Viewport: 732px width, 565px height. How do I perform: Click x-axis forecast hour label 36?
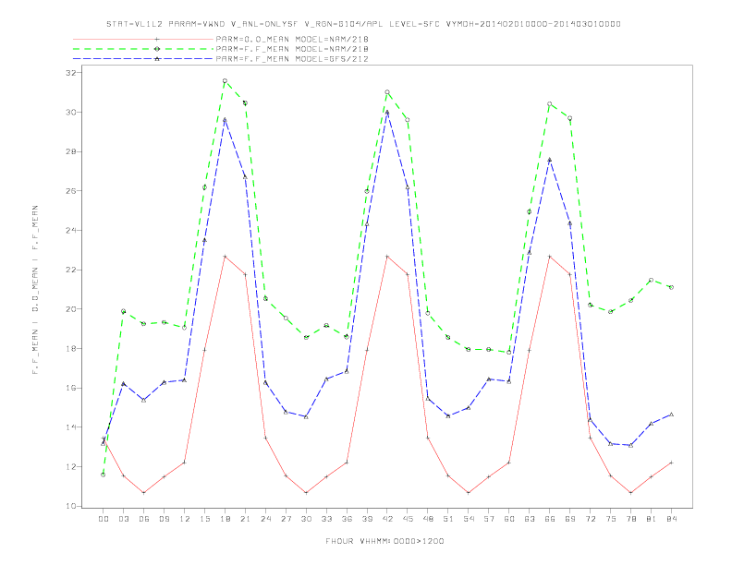point(347,519)
